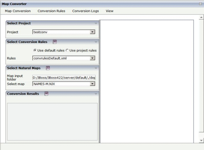Collapse the Select Conversion Rules panel
204x150 pixels.
pos(96,42)
